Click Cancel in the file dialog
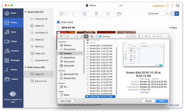Image resolution: width=185 pixels, height=111 pixels. point(148,101)
